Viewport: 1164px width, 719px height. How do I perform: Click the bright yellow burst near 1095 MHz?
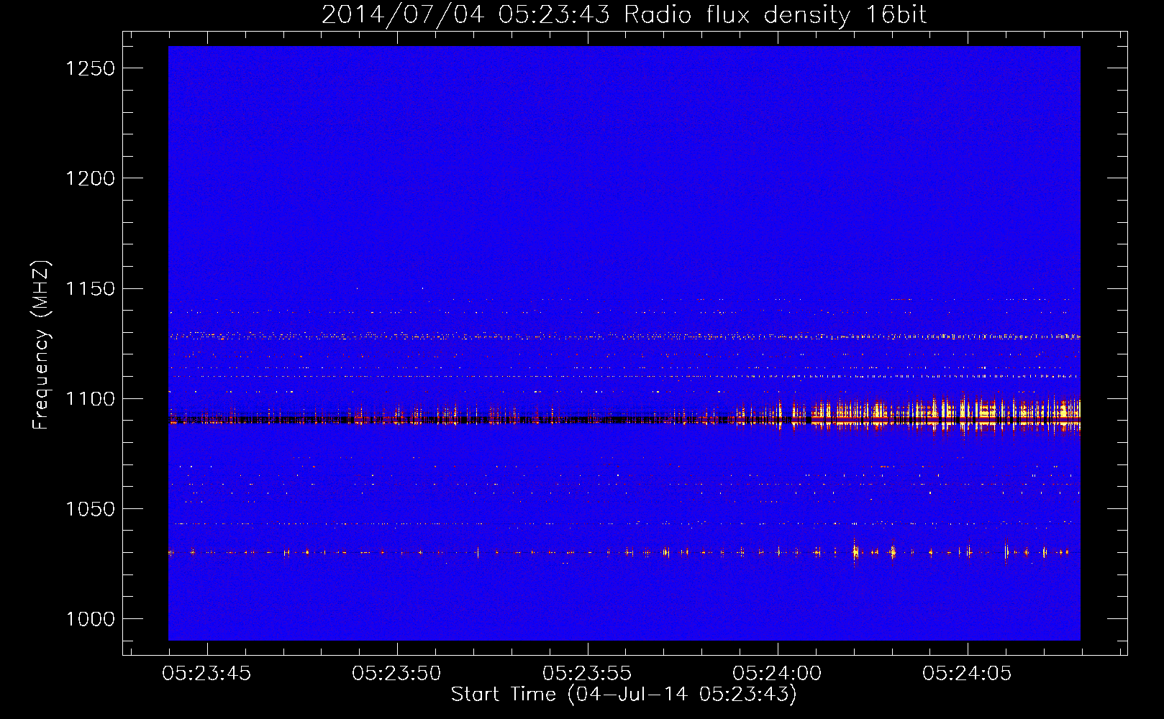946,412
